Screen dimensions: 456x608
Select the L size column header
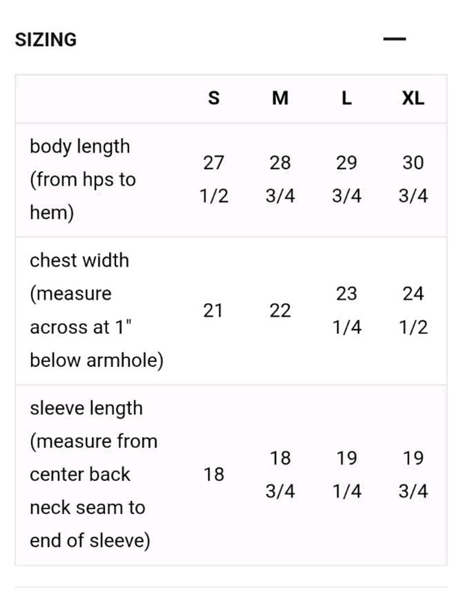click(x=347, y=98)
